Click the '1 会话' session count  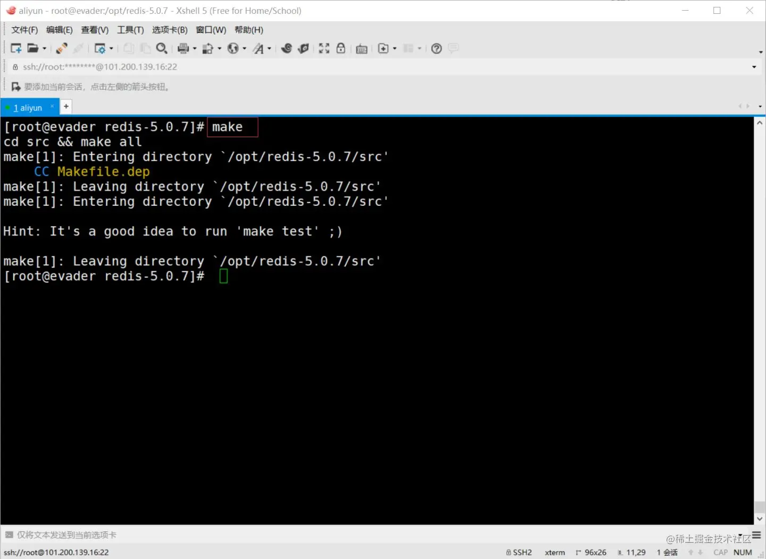click(x=667, y=553)
